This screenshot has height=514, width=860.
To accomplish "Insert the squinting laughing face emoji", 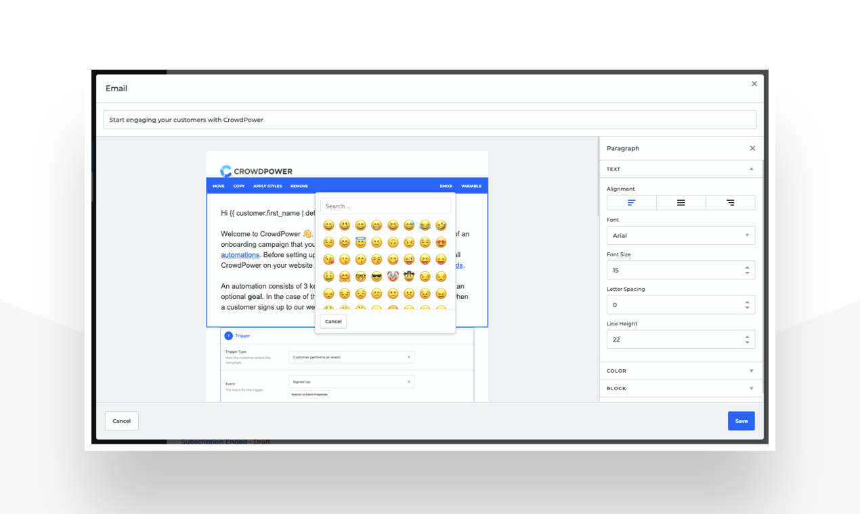I will 393,225.
